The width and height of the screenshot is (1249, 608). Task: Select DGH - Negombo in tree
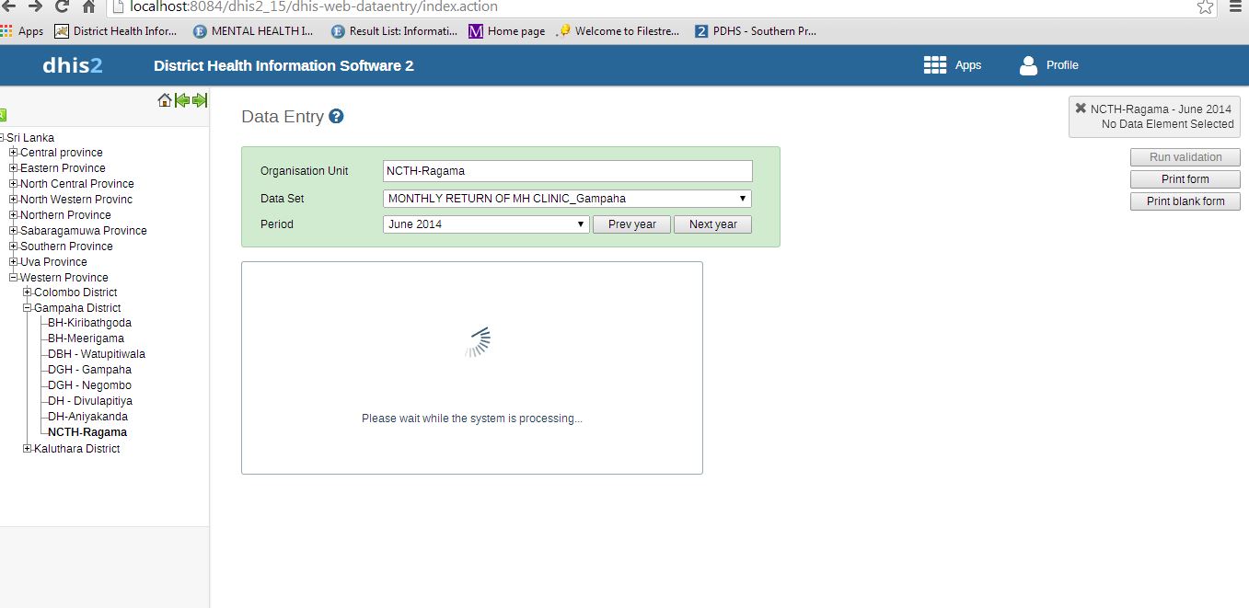point(89,385)
